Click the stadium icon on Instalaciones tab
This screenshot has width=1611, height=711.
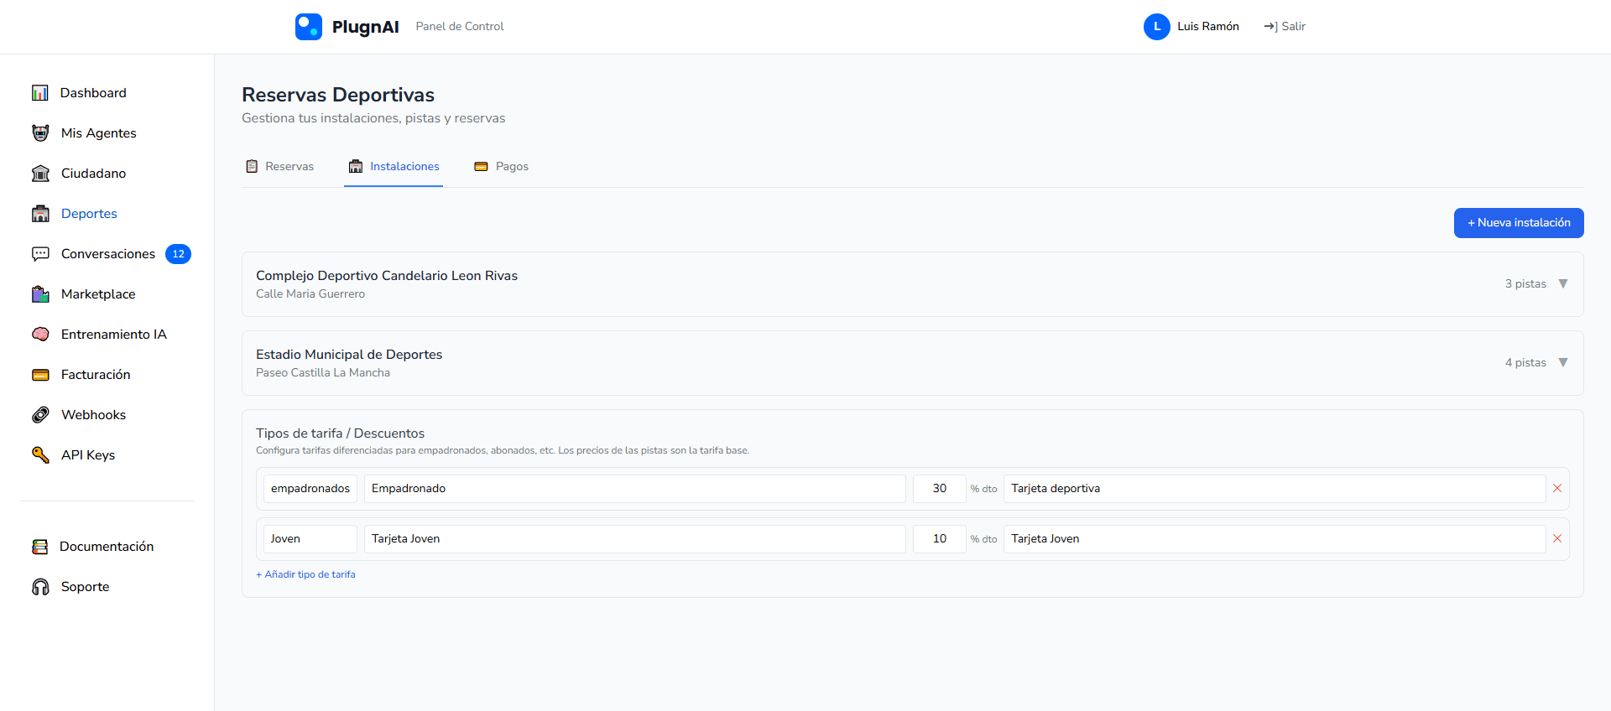[x=356, y=167]
